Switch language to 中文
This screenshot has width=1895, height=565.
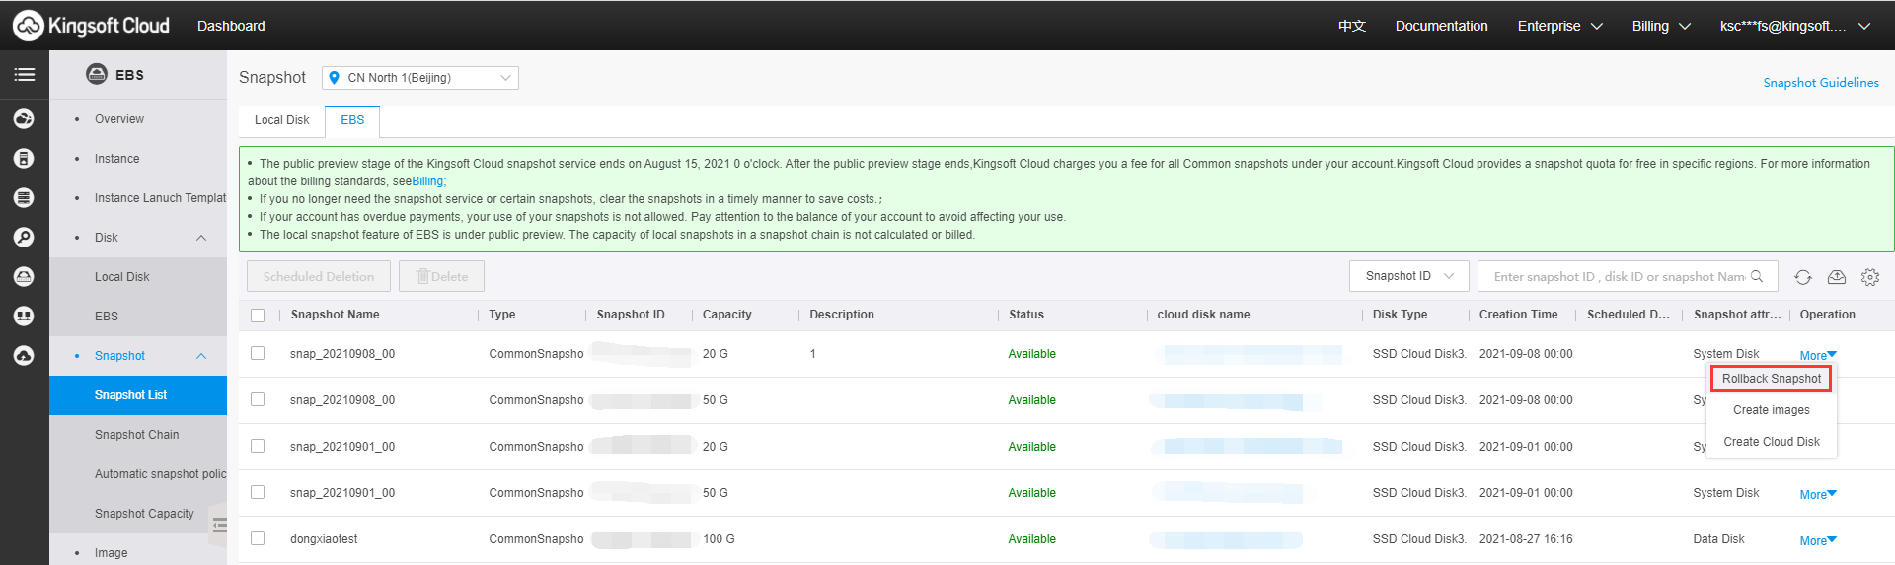click(1352, 26)
